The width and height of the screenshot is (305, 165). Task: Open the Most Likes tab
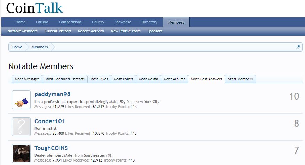(x=99, y=79)
